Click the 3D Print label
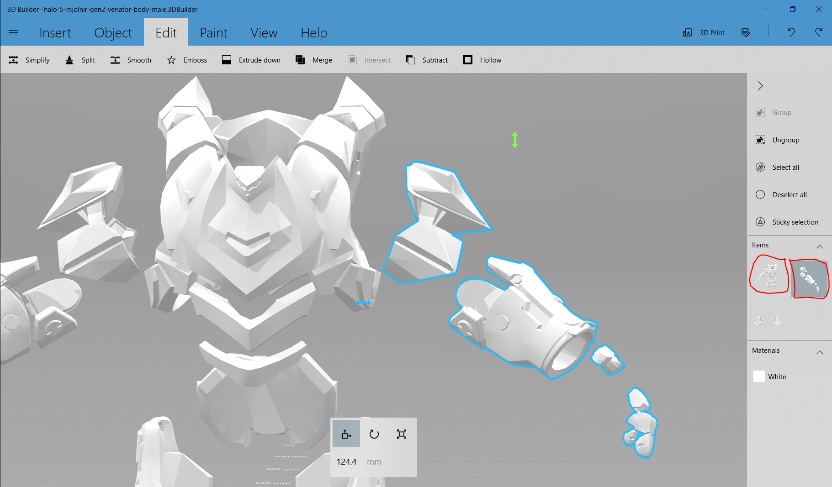The width and height of the screenshot is (832, 487). tap(712, 33)
